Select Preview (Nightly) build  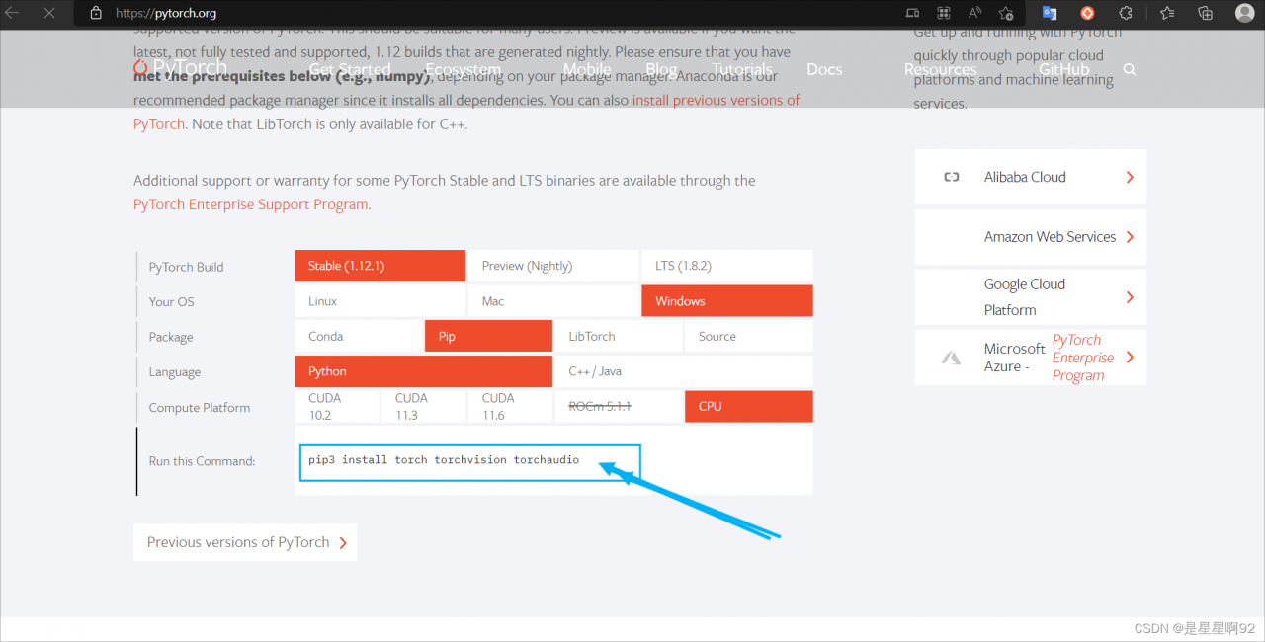click(x=553, y=266)
